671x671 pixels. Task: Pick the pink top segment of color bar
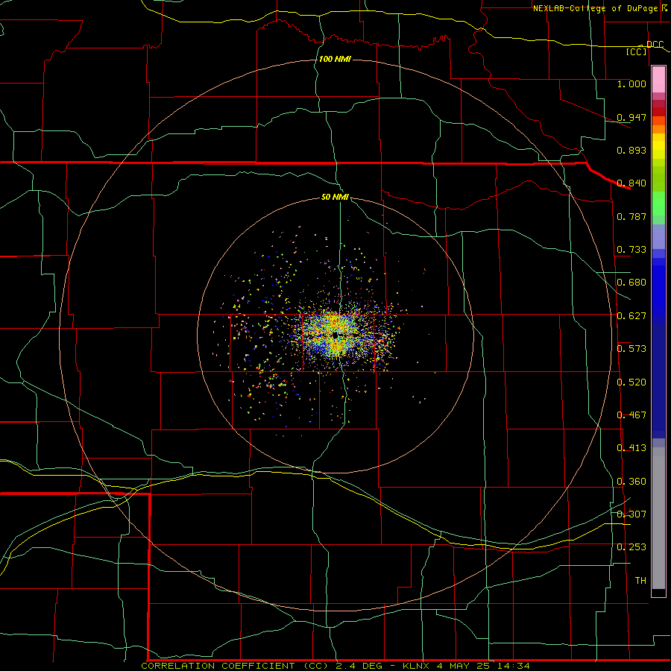[x=658, y=80]
